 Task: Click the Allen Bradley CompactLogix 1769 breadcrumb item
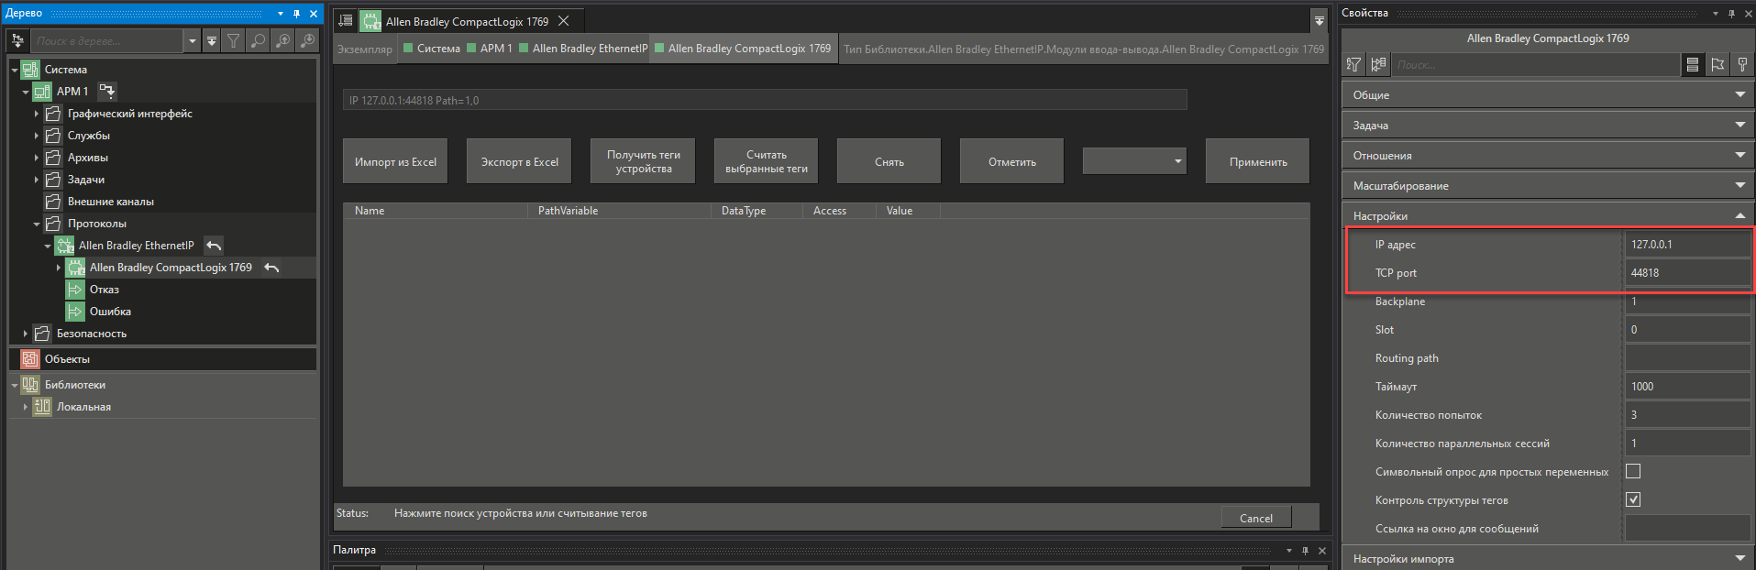click(743, 49)
